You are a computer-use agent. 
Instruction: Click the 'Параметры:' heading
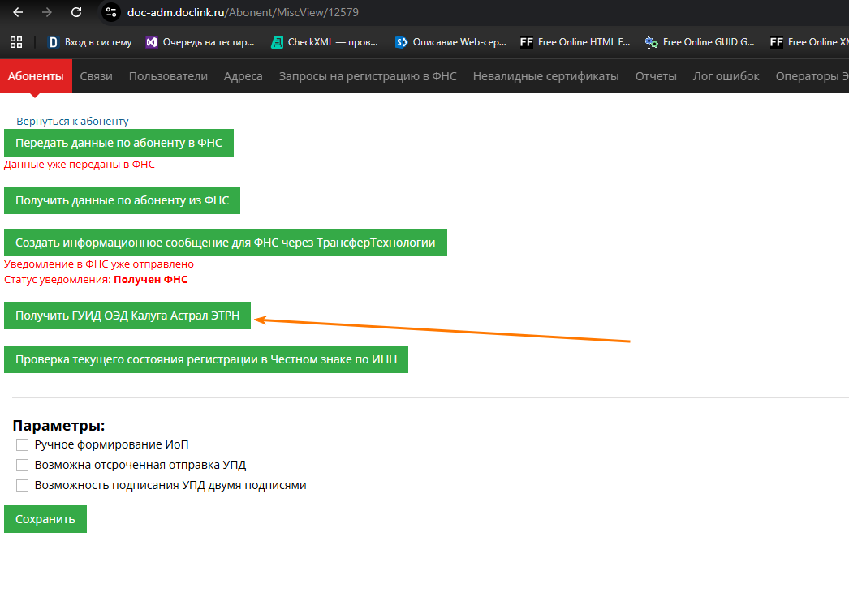58,426
